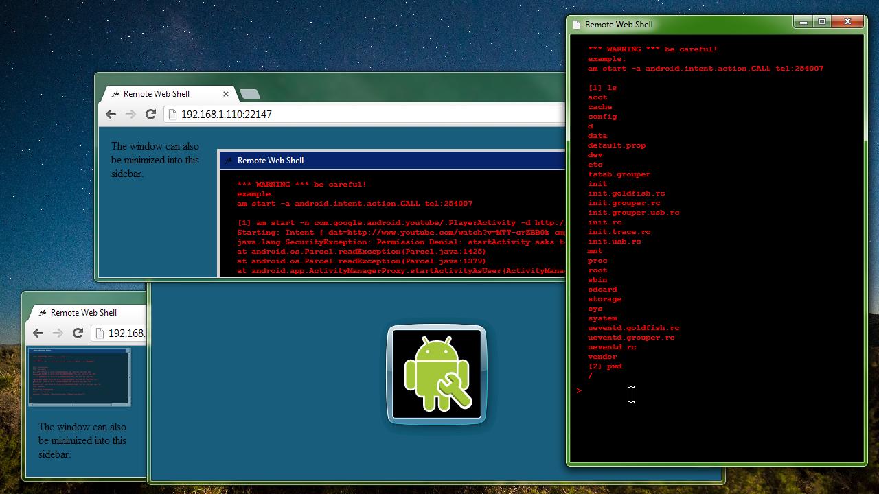Click the favicon on the bottom-left browser tab
879x494 pixels.
[43, 313]
